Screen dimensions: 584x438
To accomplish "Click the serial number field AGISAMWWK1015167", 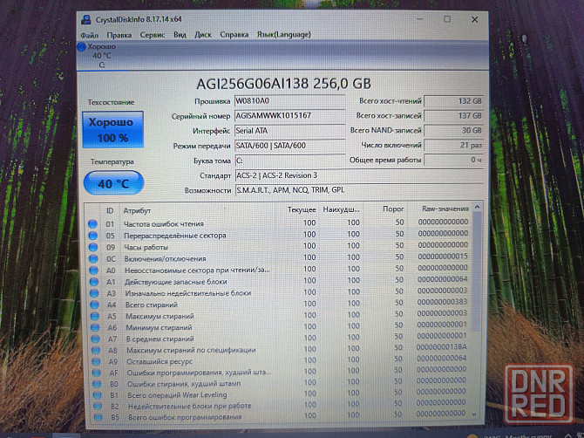I will 289,115.
